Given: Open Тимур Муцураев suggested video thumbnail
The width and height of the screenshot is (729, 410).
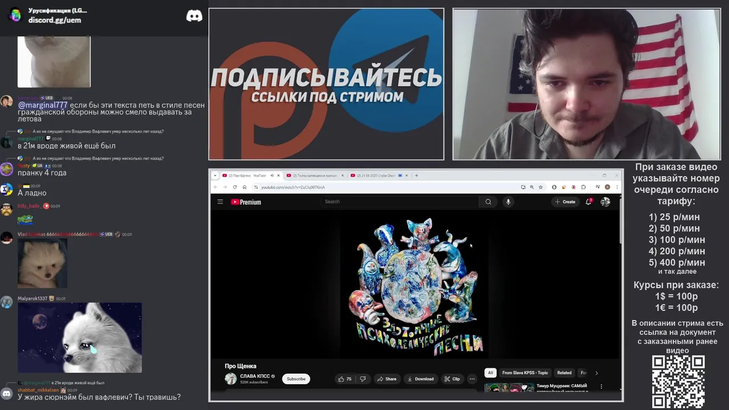Looking at the screenshot, I should tap(509, 388).
